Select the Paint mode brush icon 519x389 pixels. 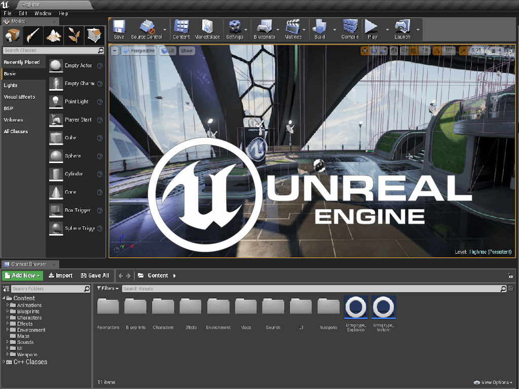(x=33, y=35)
